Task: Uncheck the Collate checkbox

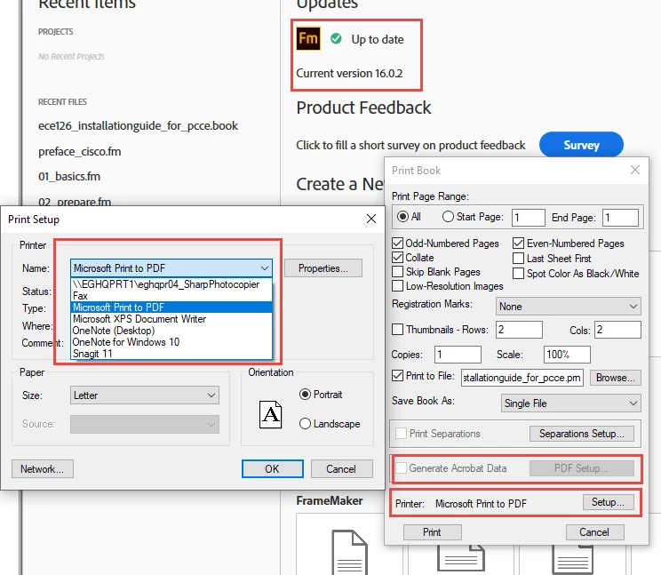Action: [397, 257]
